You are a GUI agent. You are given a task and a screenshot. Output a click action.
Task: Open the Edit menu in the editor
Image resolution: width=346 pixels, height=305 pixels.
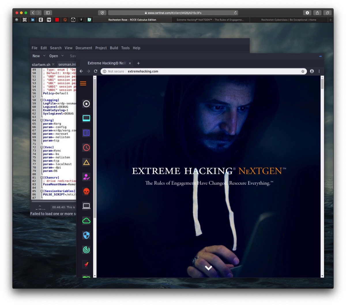click(x=44, y=48)
